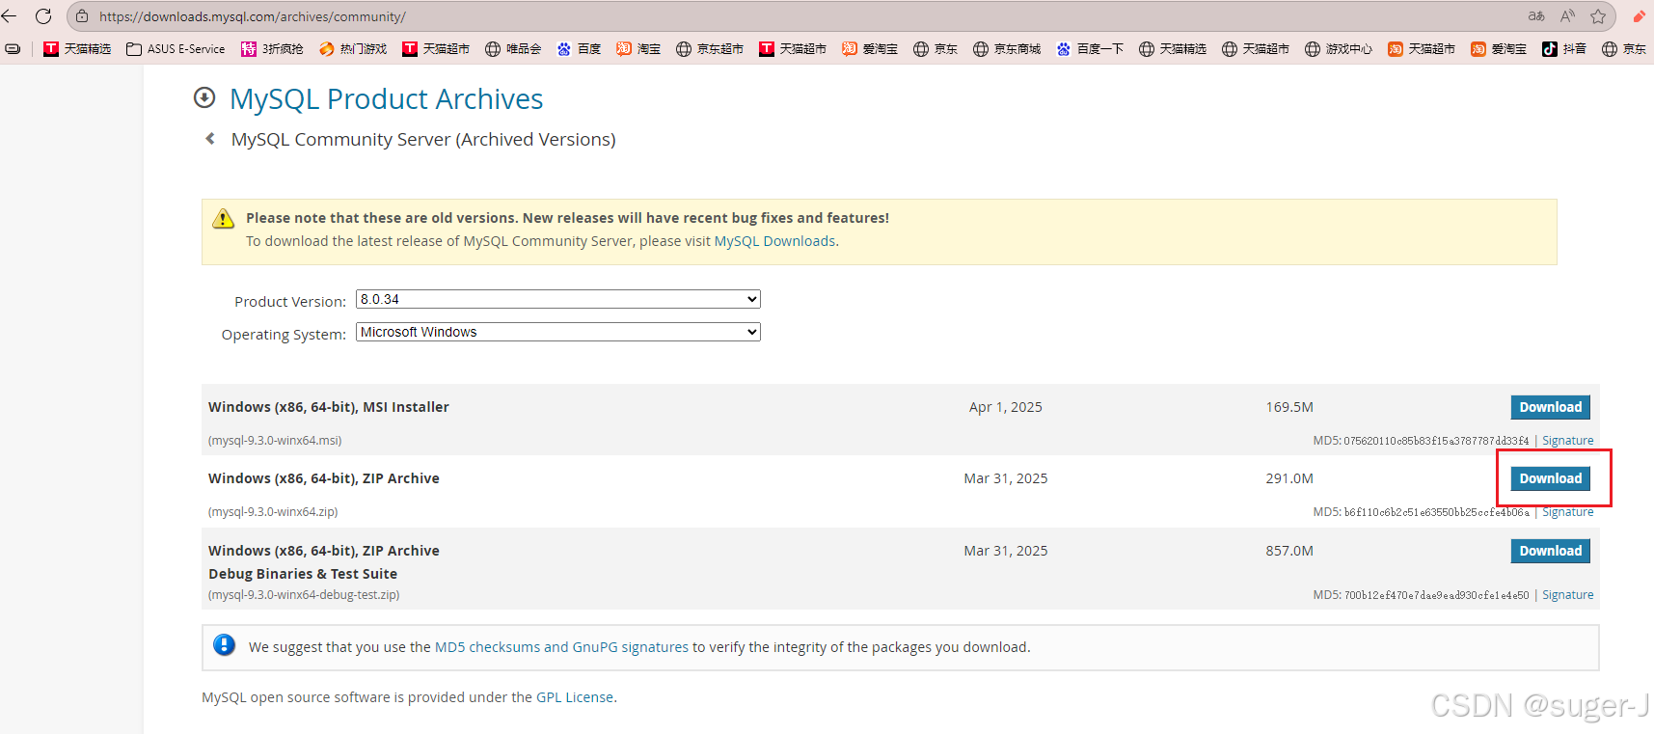View site information via the address-bar lock icon

(x=82, y=16)
